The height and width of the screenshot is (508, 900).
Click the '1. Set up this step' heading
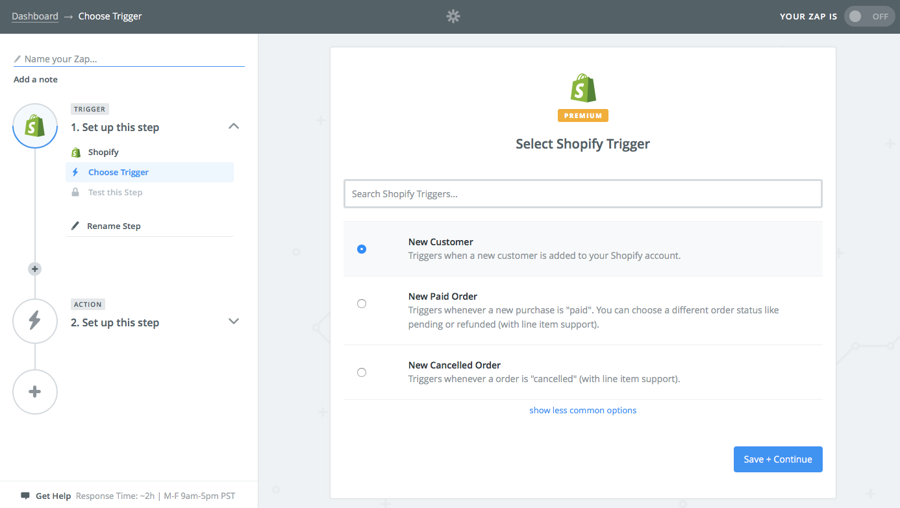(x=115, y=127)
